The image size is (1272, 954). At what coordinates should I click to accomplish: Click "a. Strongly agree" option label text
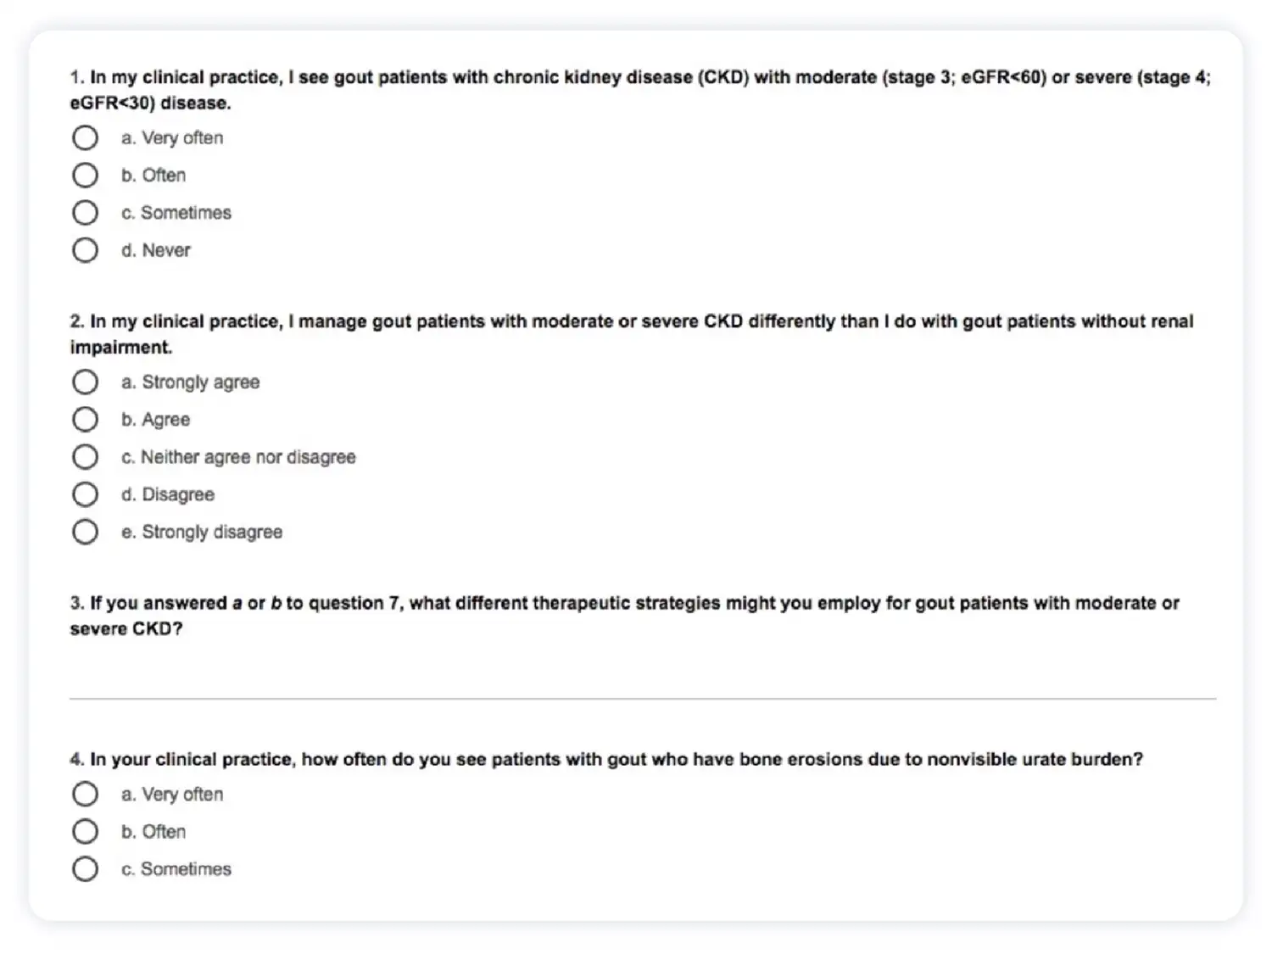pyautogui.click(x=191, y=382)
